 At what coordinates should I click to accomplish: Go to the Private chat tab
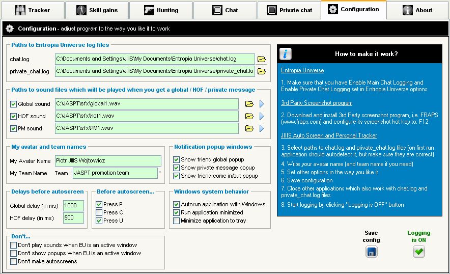pos(289,10)
